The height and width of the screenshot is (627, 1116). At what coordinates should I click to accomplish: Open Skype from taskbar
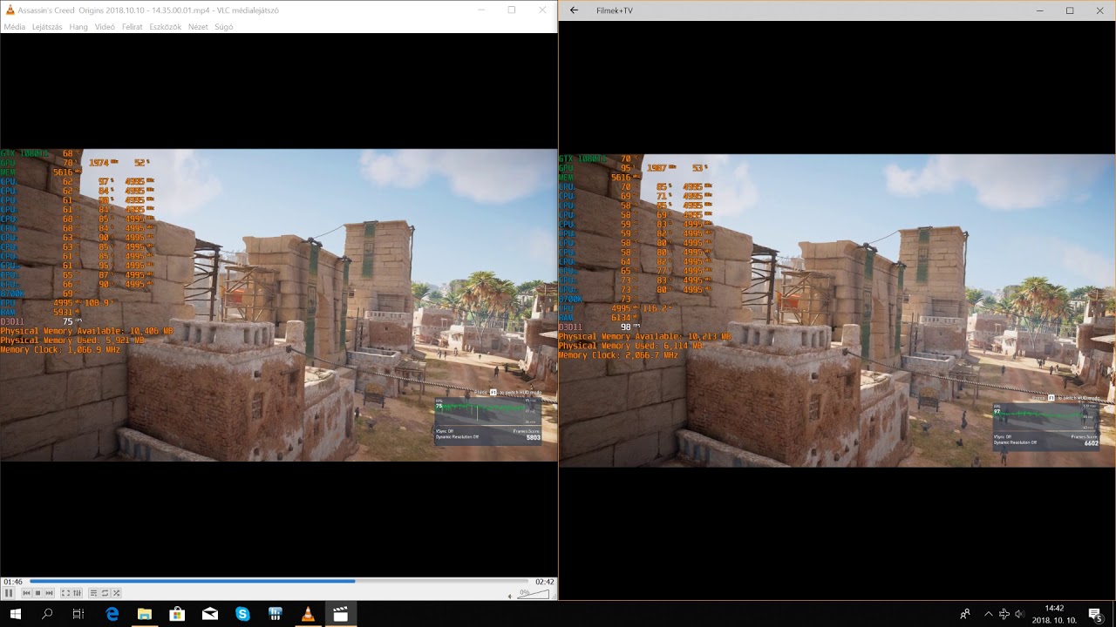pos(242,614)
